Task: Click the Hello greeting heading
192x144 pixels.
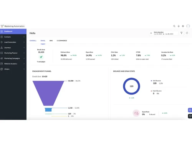Action: point(33,33)
